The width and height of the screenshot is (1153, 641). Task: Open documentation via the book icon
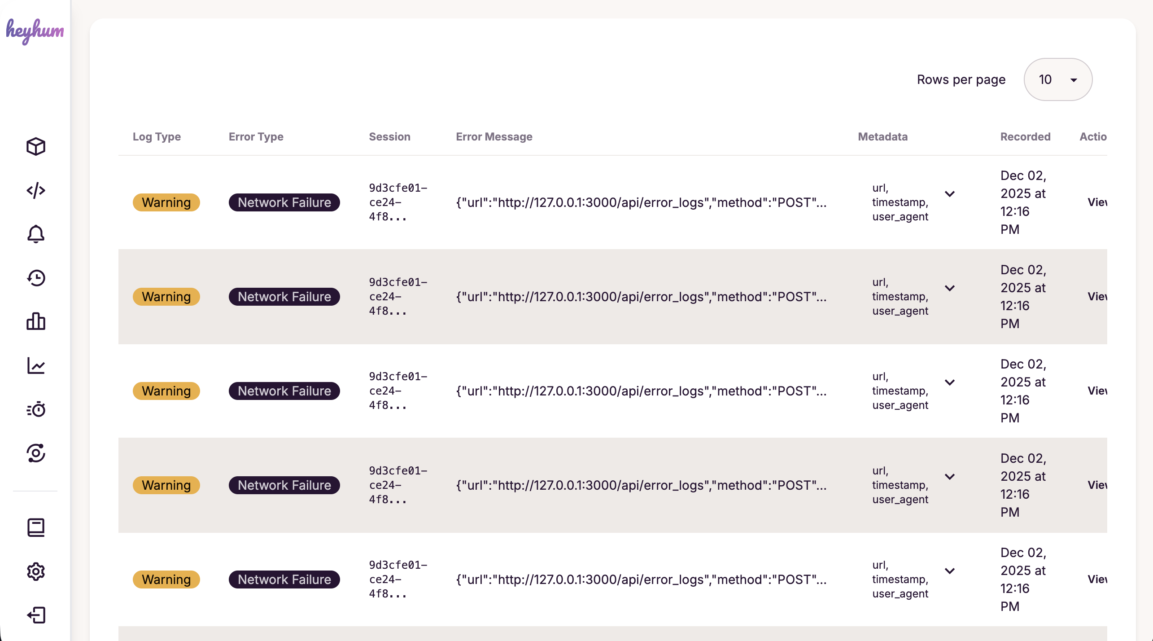(x=36, y=527)
